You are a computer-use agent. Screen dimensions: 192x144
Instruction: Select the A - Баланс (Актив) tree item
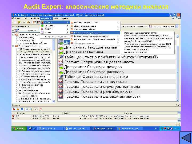pos(26,38)
